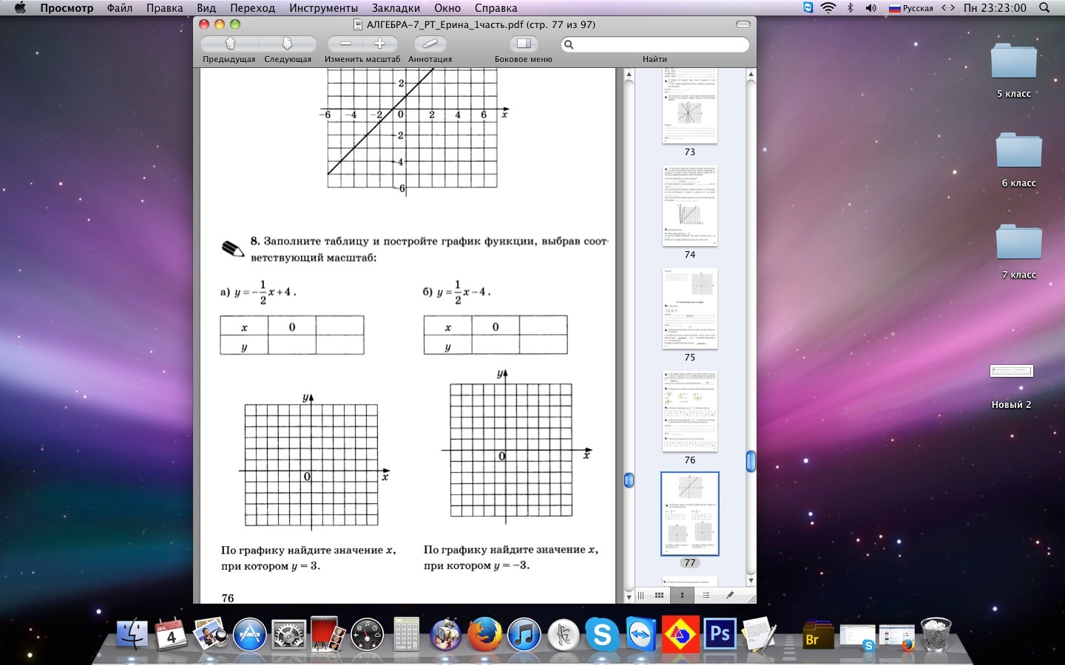Open the Вид menu
Image resolution: width=1065 pixels, height=665 pixels.
(x=206, y=8)
